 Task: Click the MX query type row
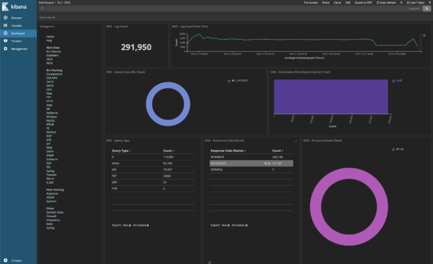click(x=153, y=170)
